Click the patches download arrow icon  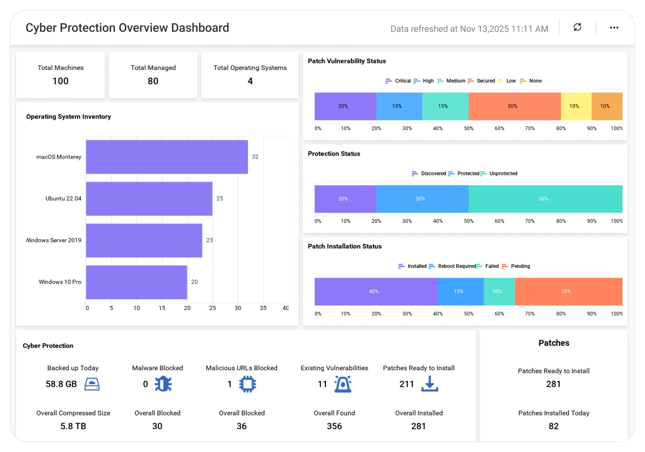(x=429, y=384)
